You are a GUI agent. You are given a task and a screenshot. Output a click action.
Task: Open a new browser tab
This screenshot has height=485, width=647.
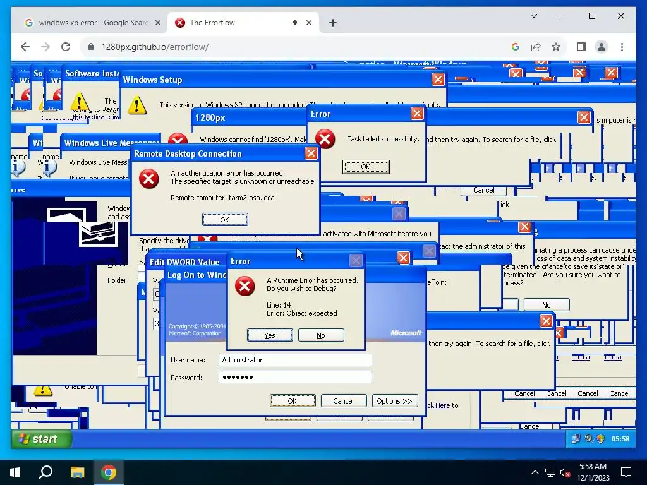pos(332,23)
